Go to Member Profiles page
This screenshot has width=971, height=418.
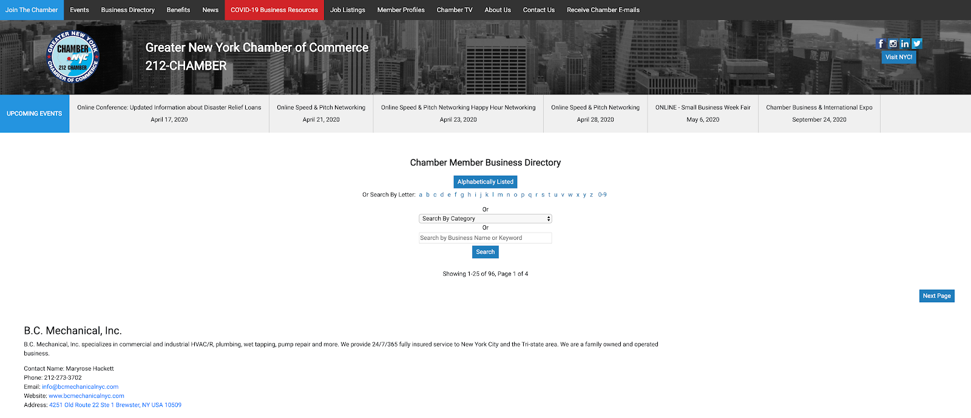click(401, 10)
